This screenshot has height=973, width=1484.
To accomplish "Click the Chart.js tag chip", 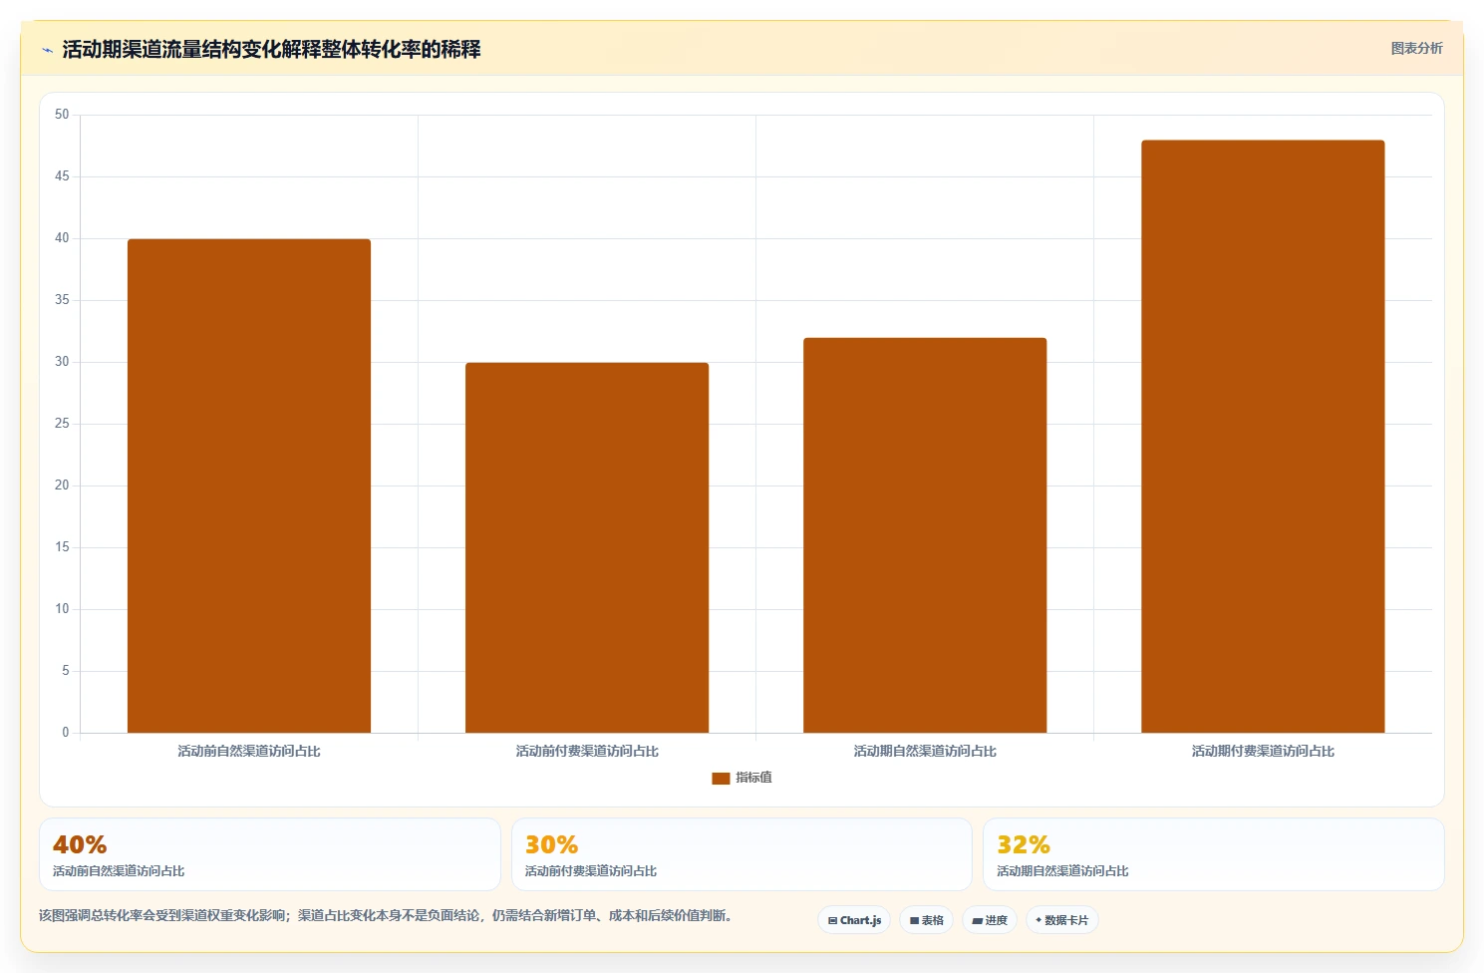I will 854,920.
